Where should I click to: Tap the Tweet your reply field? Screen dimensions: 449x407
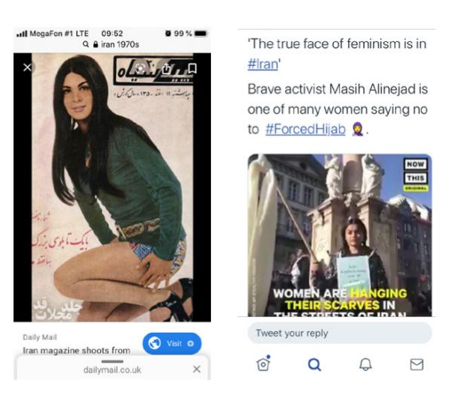coord(340,333)
